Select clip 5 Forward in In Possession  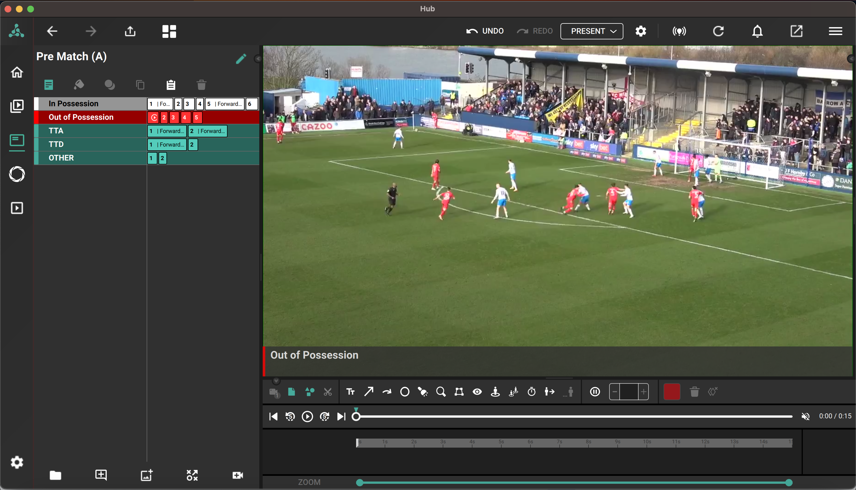tap(224, 104)
